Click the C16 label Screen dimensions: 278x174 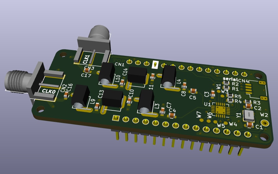(69, 87)
